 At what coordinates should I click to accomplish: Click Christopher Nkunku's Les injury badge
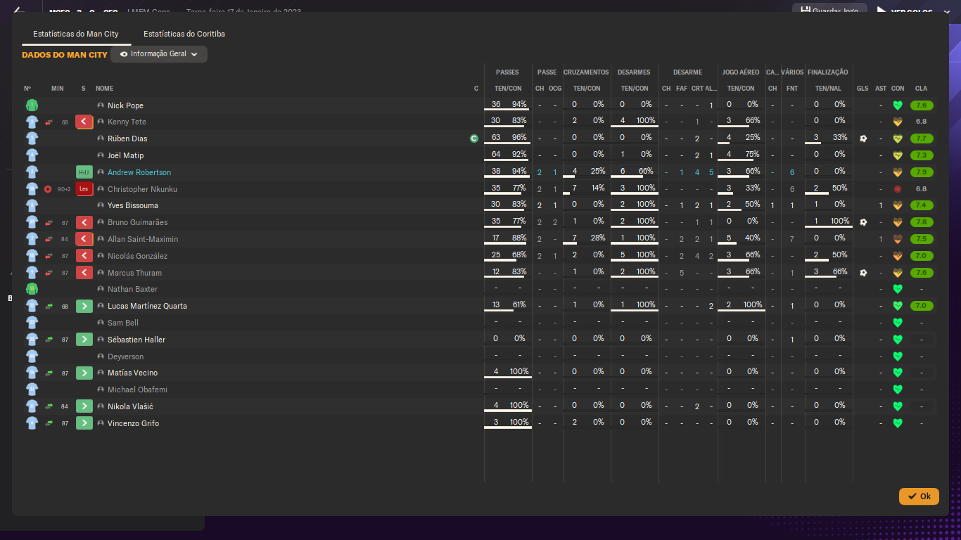[x=84, y=189]
